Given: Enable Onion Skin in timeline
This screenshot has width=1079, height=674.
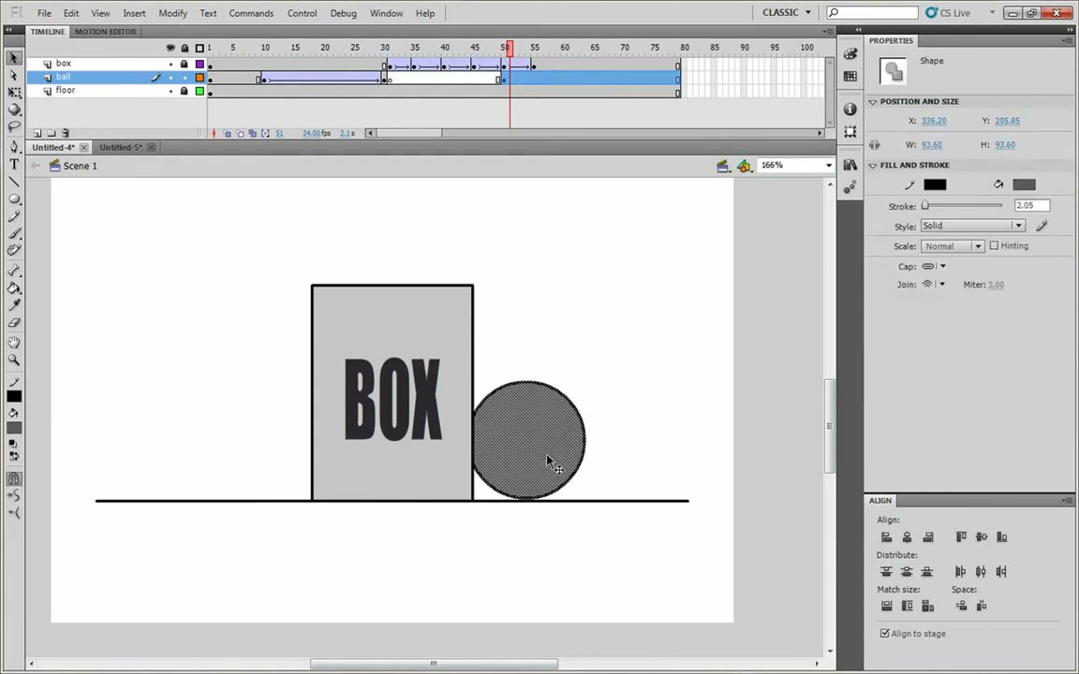Looking at the screenshot, I should click(227, 134).
